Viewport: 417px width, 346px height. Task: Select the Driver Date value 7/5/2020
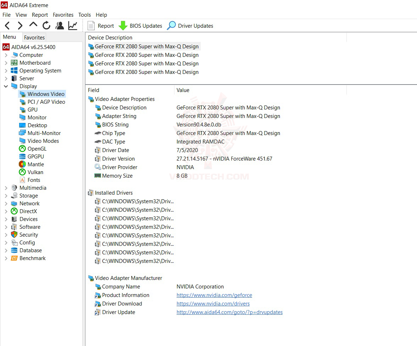pos(187,150)
